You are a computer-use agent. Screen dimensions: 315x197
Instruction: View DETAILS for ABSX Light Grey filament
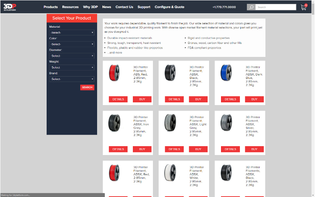pos(174,149)
